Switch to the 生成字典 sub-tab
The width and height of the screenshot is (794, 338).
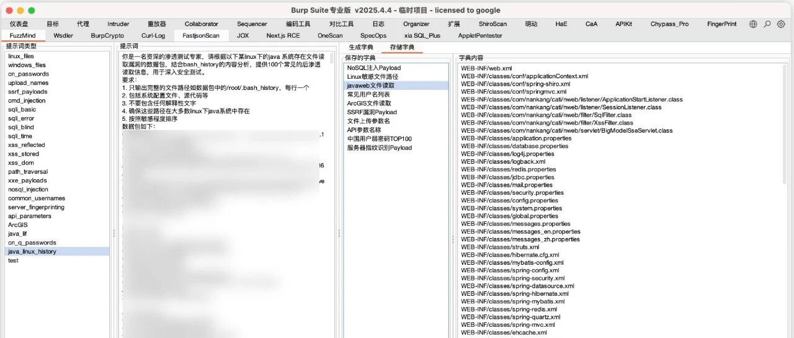pyautogui.click(x=361, y=47)
